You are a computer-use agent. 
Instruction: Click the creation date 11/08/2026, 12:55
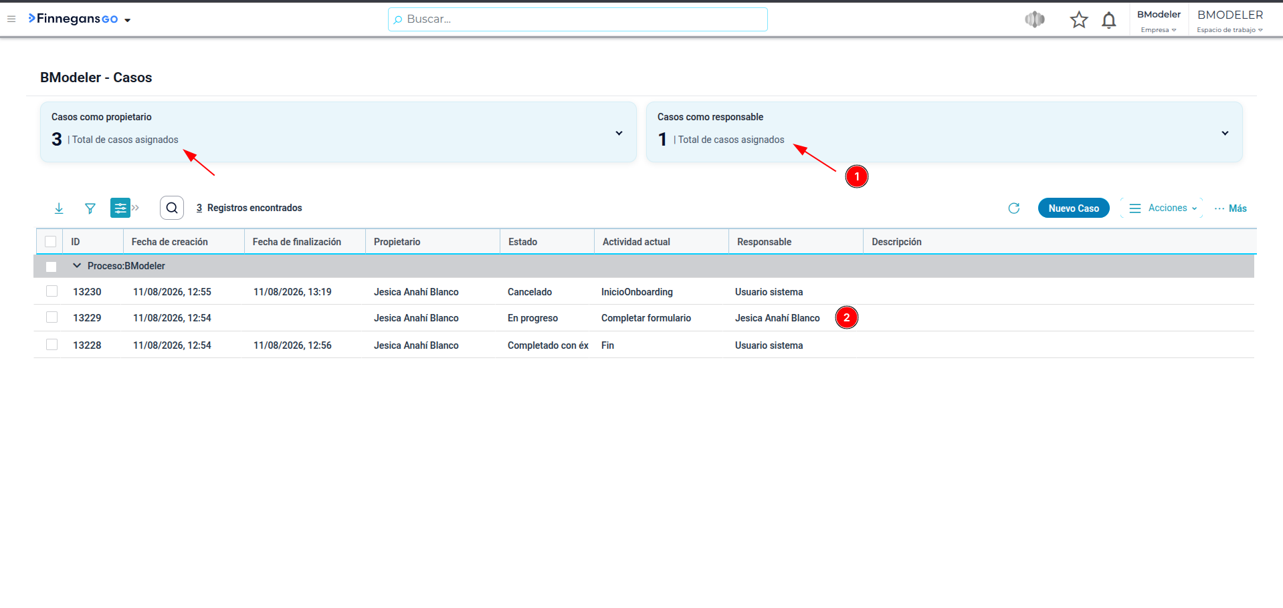[x=172, y=292]
